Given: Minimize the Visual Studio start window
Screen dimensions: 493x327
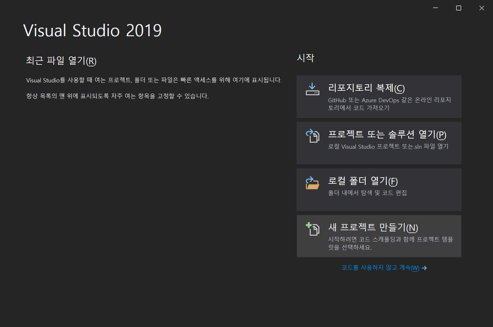Looking at the screenshot, I should (x=436, y=8).
